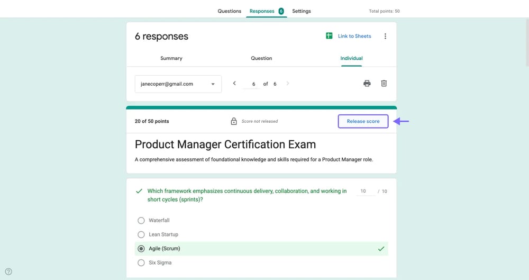The image size is (529, 280).
Task: Delete response with the trash icon
Action: pos(384,84)
